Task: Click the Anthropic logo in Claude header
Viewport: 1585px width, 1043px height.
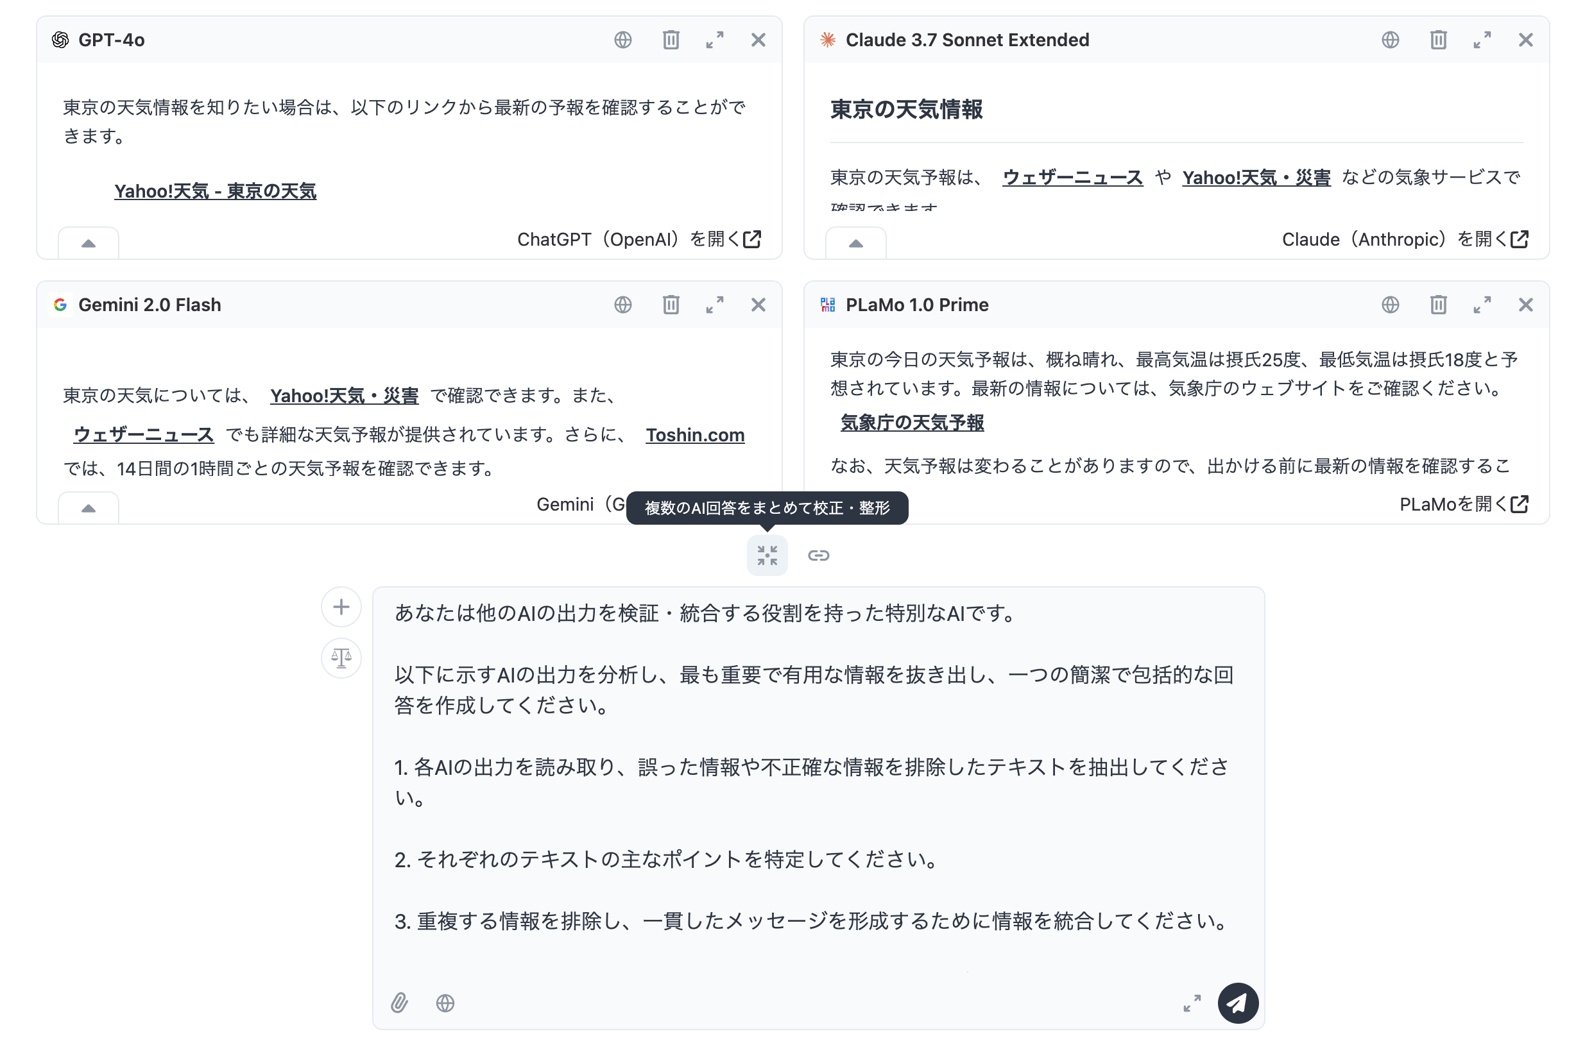Action: [x=827, y=40]
